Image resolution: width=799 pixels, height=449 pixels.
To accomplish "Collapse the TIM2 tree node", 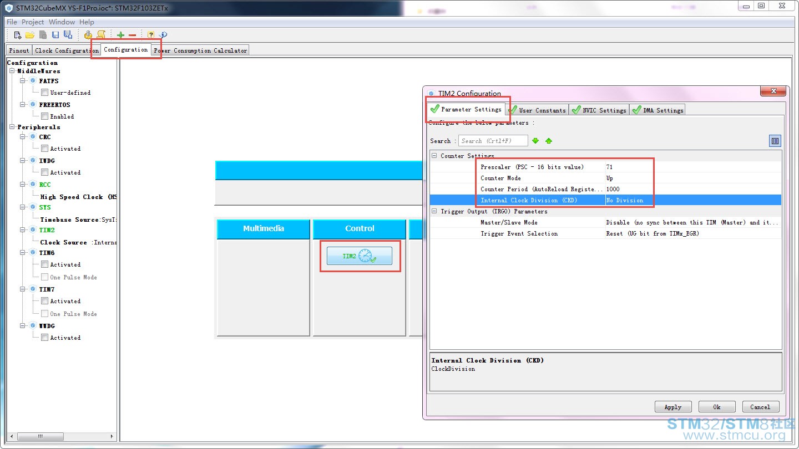I will 23,230.
